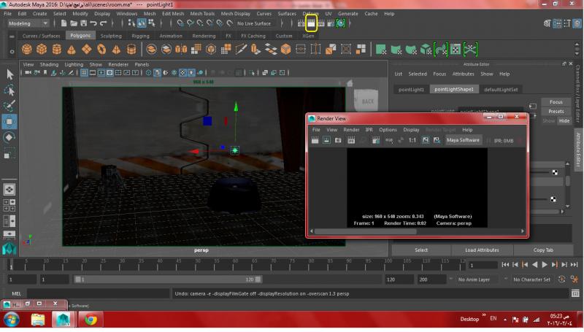Click Redo Previous Render in Render View
584x332 pixels.
click(x=315, y=140)
